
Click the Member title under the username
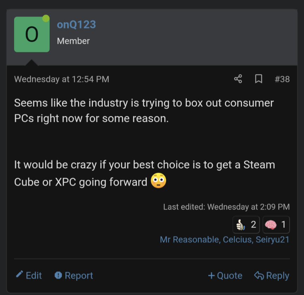73,41
